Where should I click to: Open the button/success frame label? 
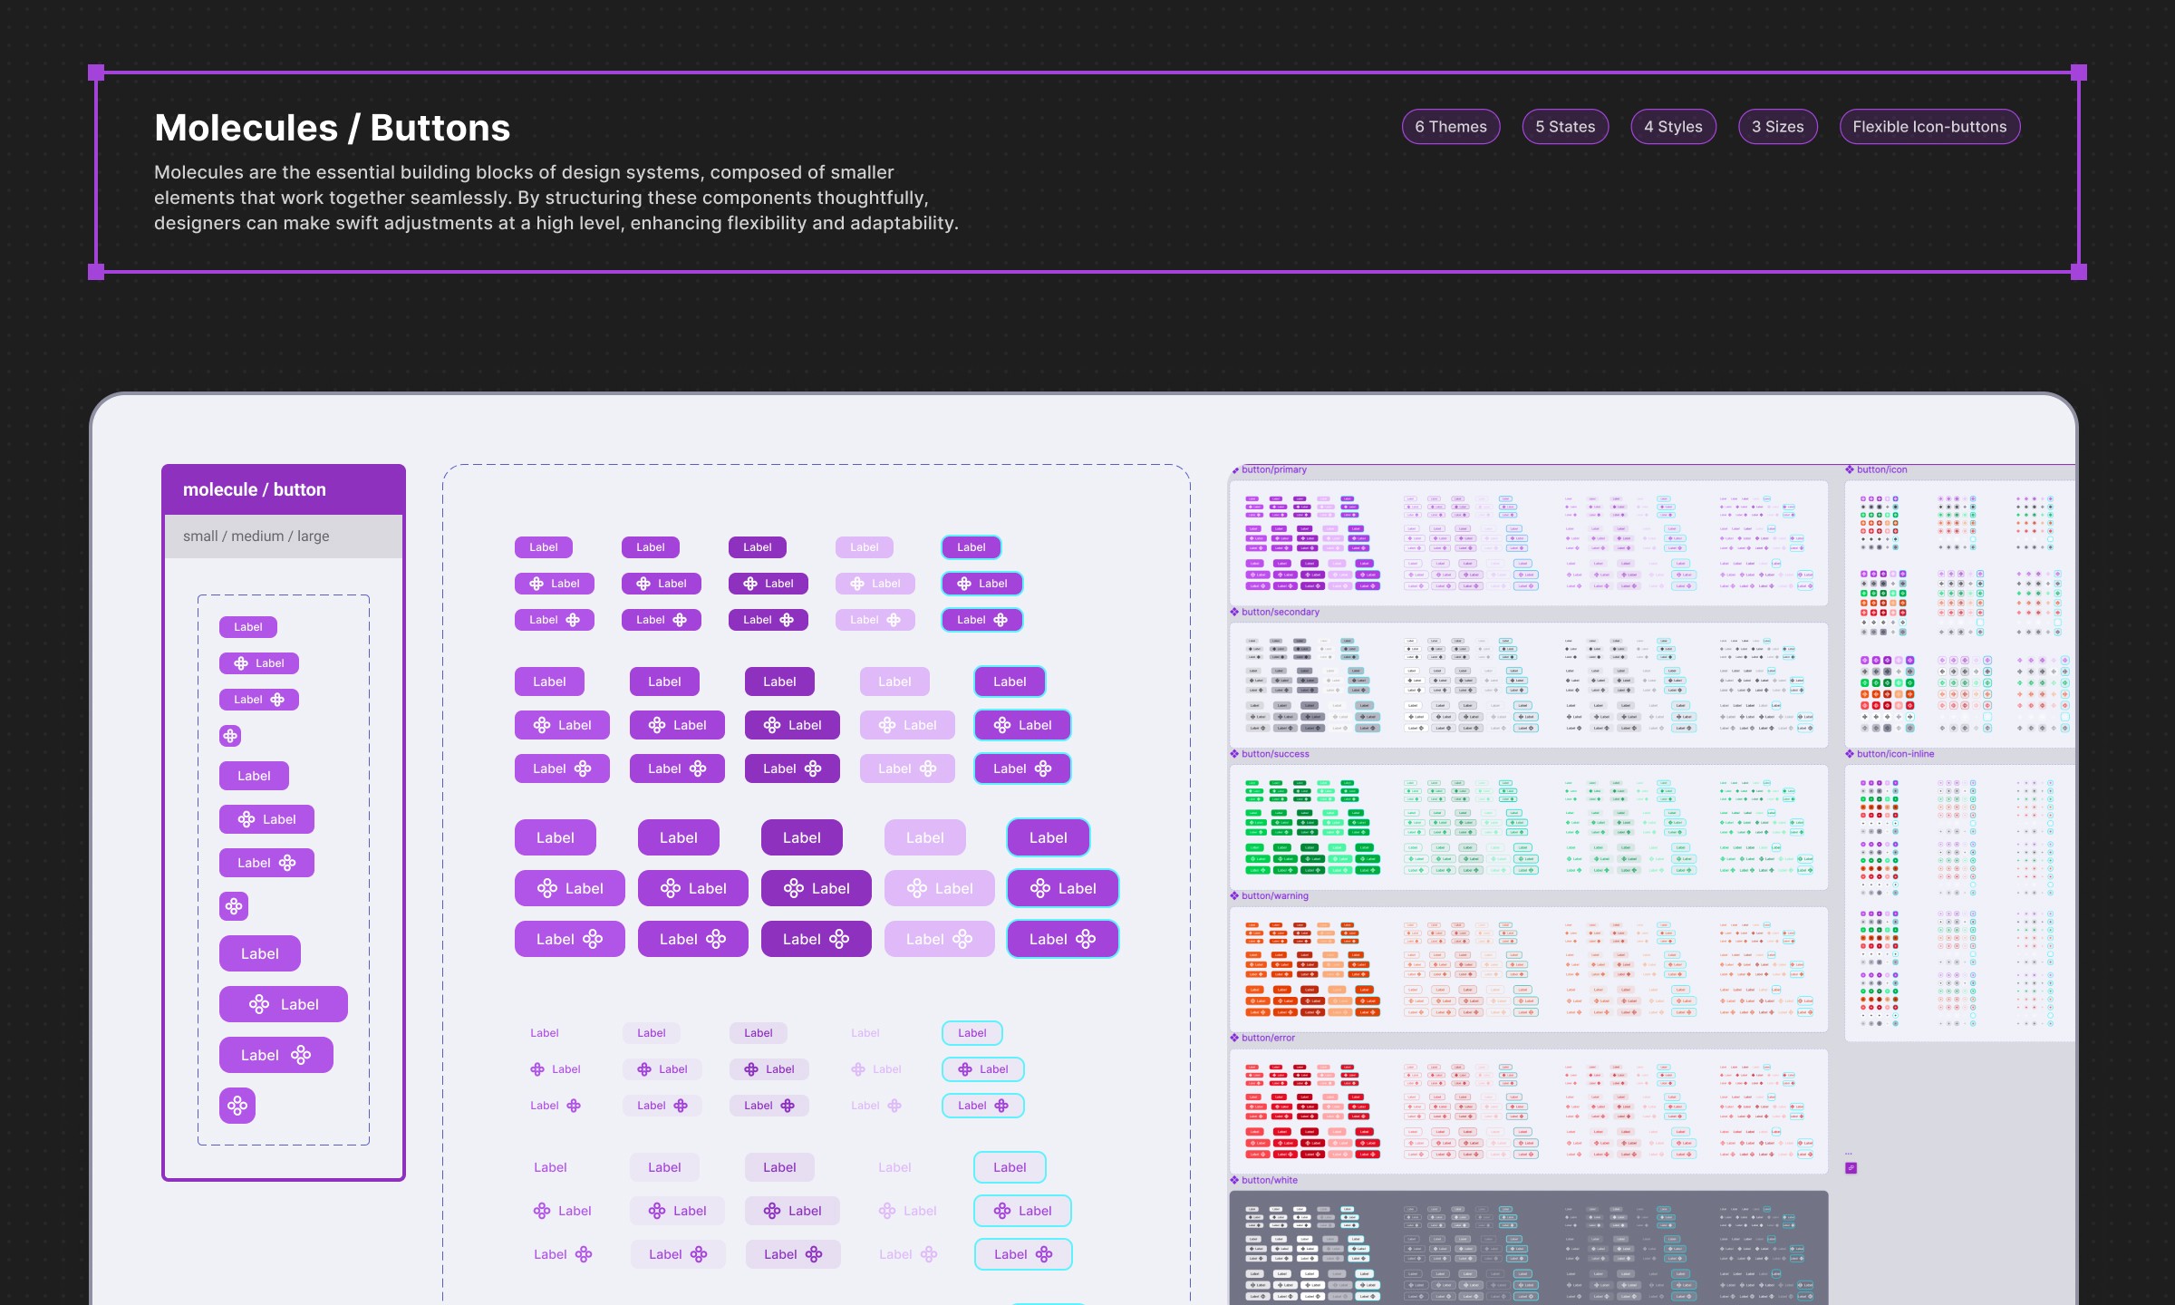1275,754
